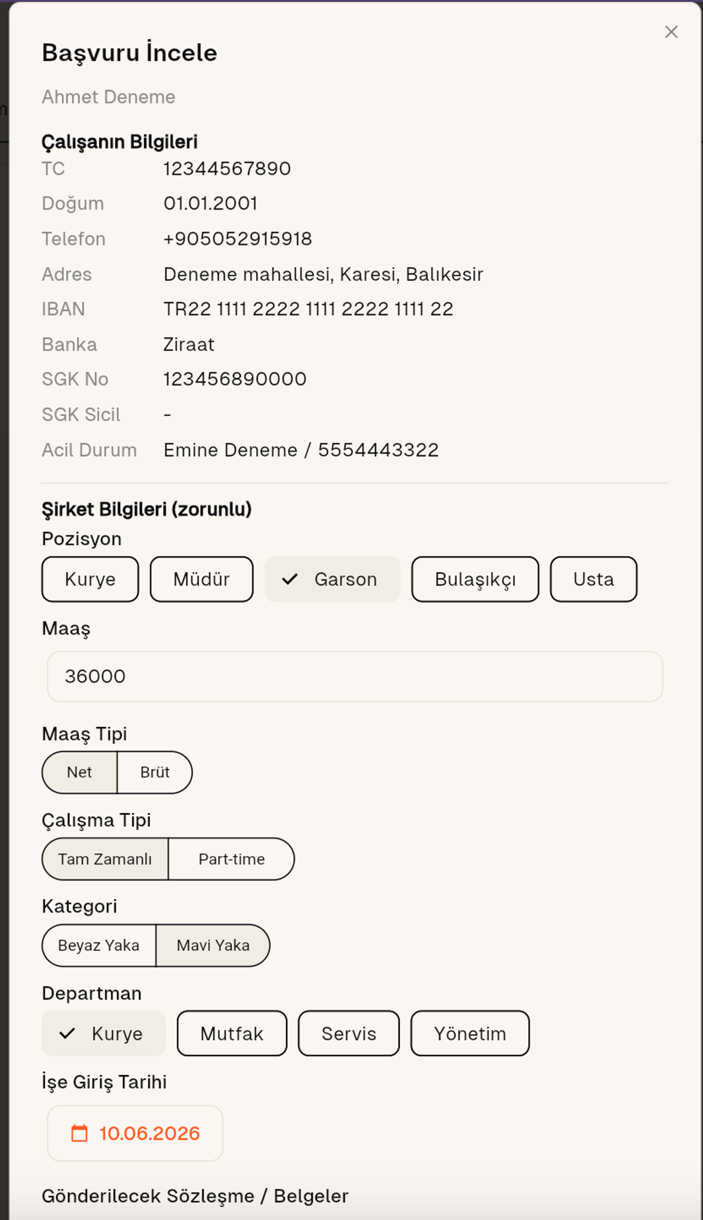This screenshot has height=1220, width=703.
Task: Select Part-time work type
Action: point(231,859)
